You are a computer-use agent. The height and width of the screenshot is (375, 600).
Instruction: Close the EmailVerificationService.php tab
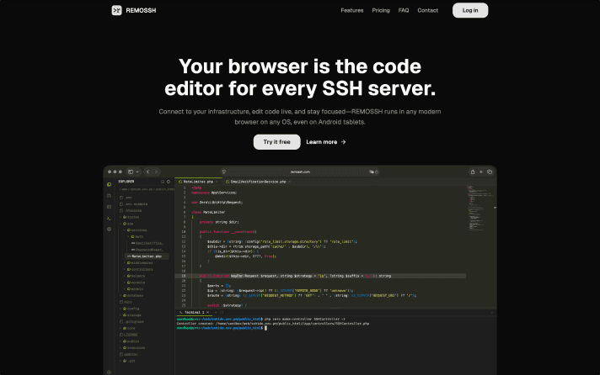coord(290,182)
